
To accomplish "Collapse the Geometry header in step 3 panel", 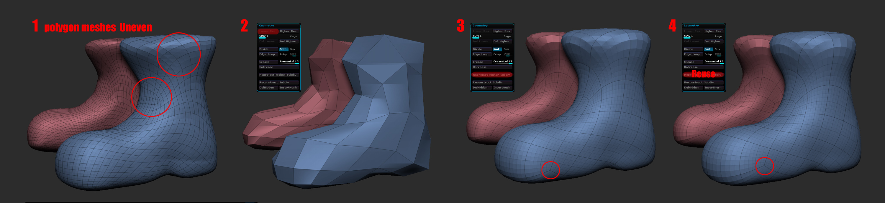I will click(480, 26).
